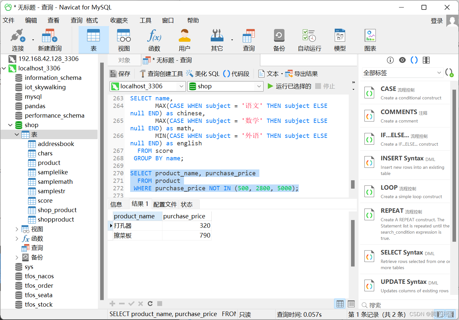This screenshot has height=320, width=459.
Task: Expand the 函数 functions node
Action: (x=17, y=239)
